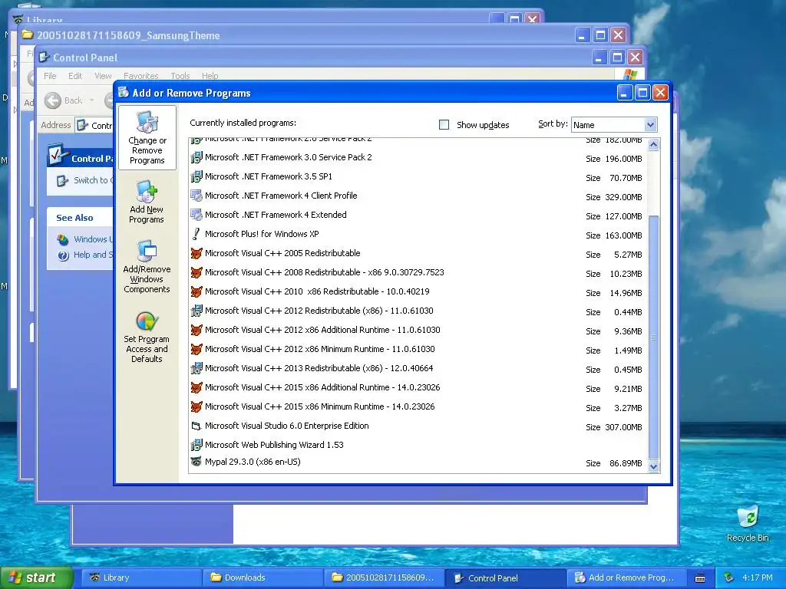Open the Sort by Name dropdown

click(x=650, y=125)
